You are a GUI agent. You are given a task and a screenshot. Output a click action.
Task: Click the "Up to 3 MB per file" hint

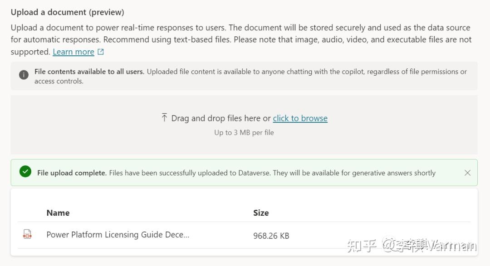click(244, 133)
